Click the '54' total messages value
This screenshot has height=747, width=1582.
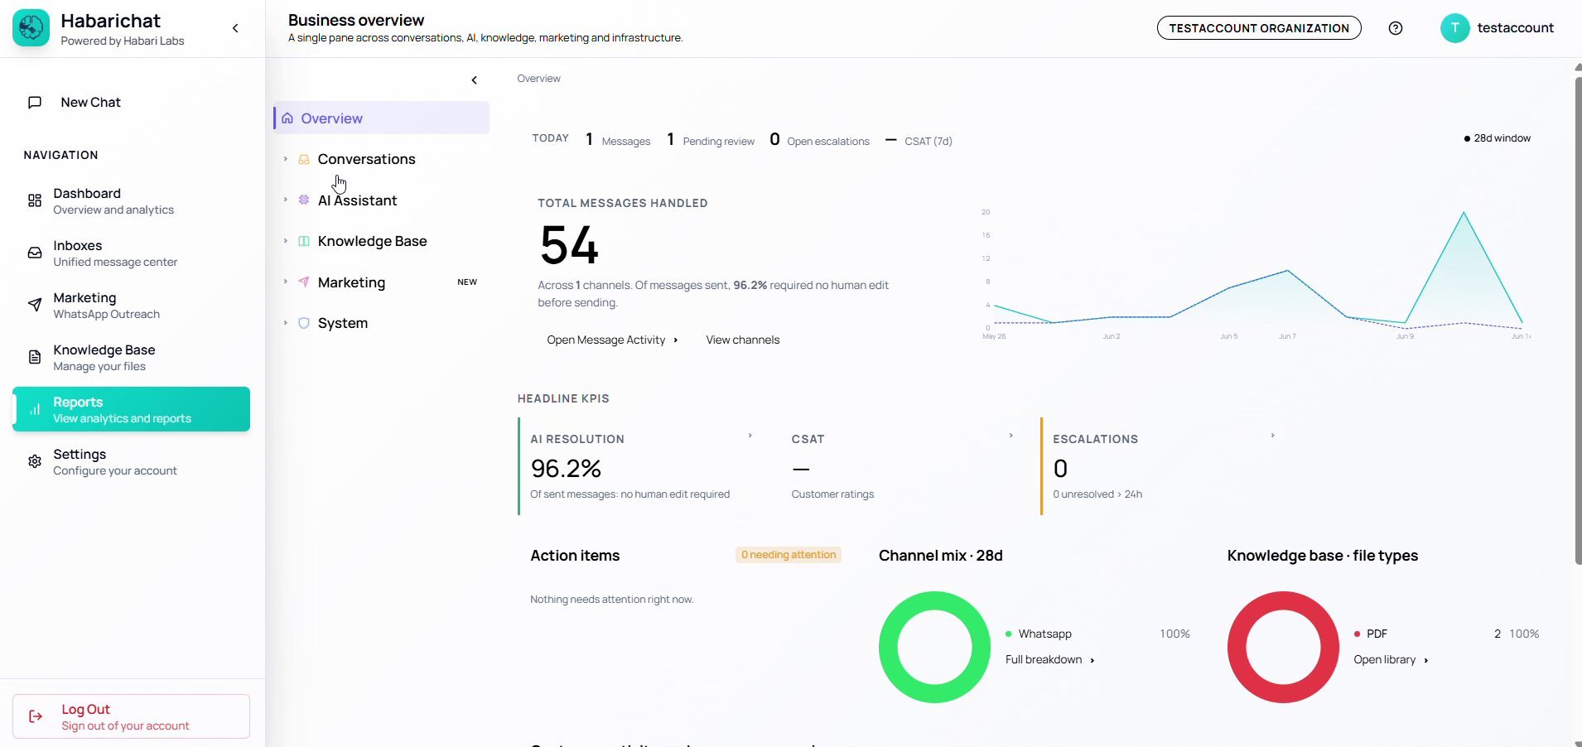(x=569, y=246)
